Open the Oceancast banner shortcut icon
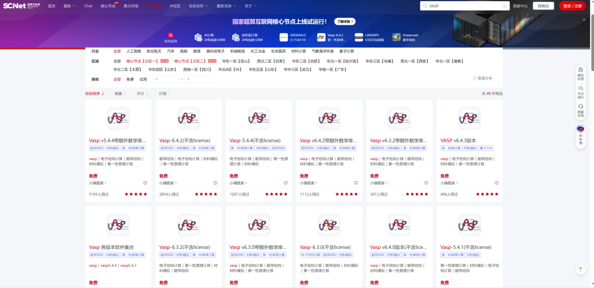The height and width of the screenshot is (288, 594). point(396,37)
